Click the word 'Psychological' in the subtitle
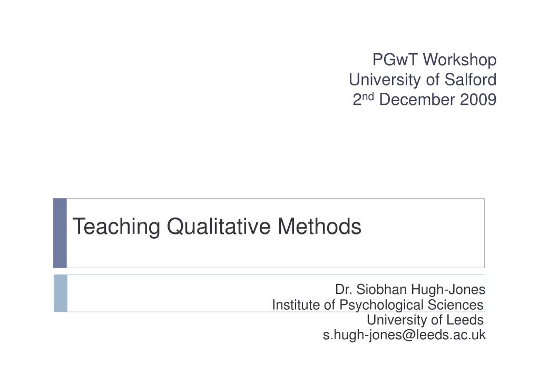This screenshot has height=373, width=539. click(x=381, y=305)
